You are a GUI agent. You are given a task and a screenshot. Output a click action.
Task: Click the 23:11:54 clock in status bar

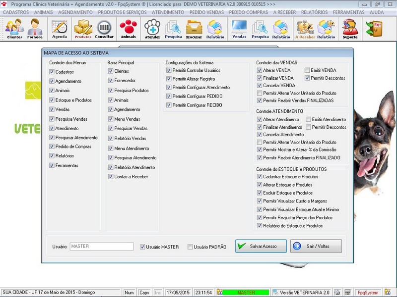click(203, 293)
